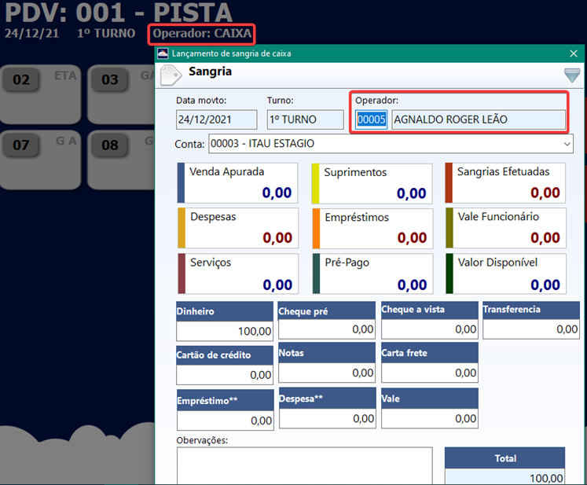Click the Valor Disponível summary card
The image size is (587, 485).
pos(506,274)
